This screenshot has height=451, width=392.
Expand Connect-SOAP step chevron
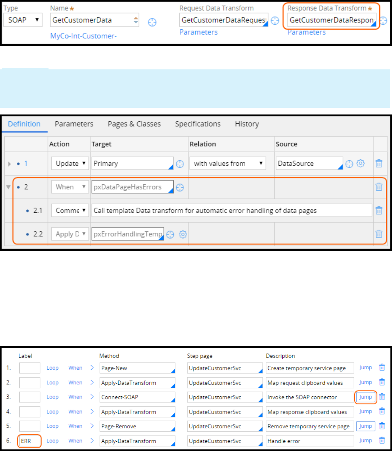pyautogui.click(x=92, y=397)
